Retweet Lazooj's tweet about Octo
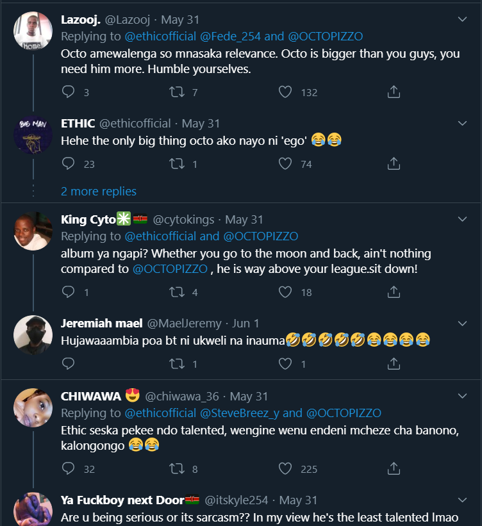Screen dimensions: 482x526 [176, 92]
